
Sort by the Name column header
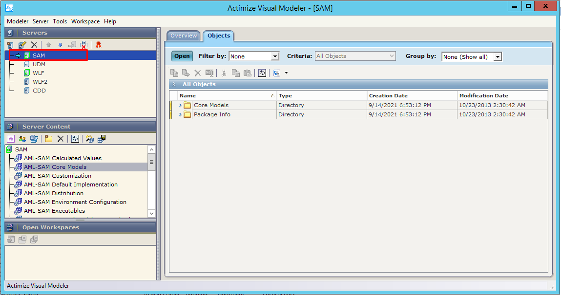[x=227, y=95]
